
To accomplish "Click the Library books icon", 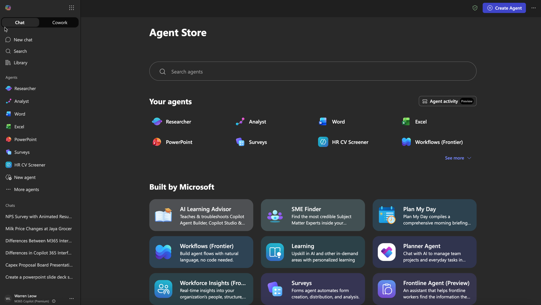I will pyautogui.click(x=8, y=62).
